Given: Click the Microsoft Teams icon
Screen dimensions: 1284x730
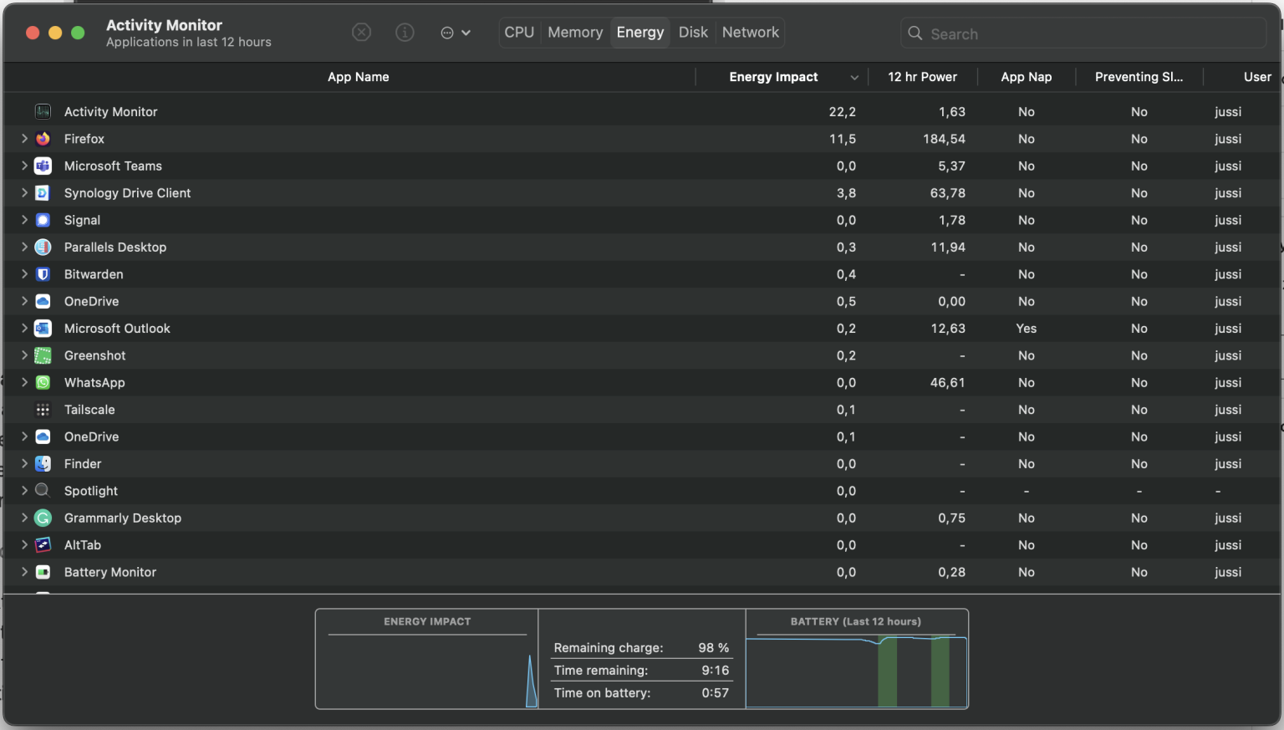Looking at the screenshot, I should (x=43, y=166).
